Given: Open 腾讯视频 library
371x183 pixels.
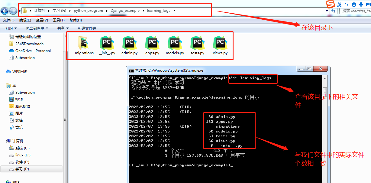Looking at the screenshot, I should coord(20,106).
